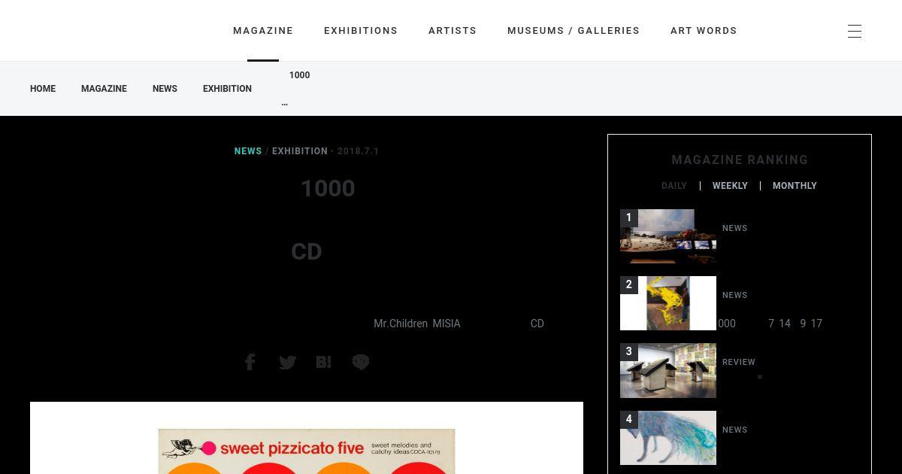Image resolution: width=902 pixels, height=474 pixels.
Task: Click NEWS label of ranking item 4
Action: click(735, 430)
